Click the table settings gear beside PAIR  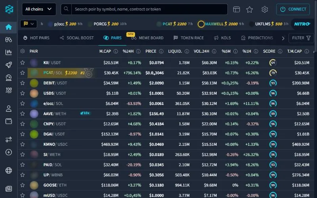pyautogui.click(x=23, y=51)
